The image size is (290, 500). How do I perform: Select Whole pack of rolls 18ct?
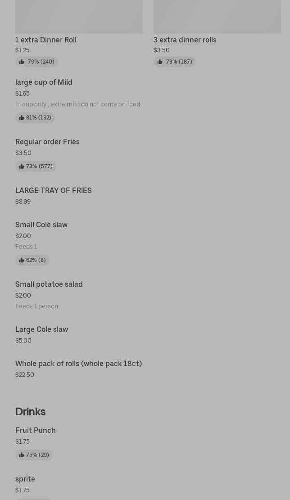78,363
